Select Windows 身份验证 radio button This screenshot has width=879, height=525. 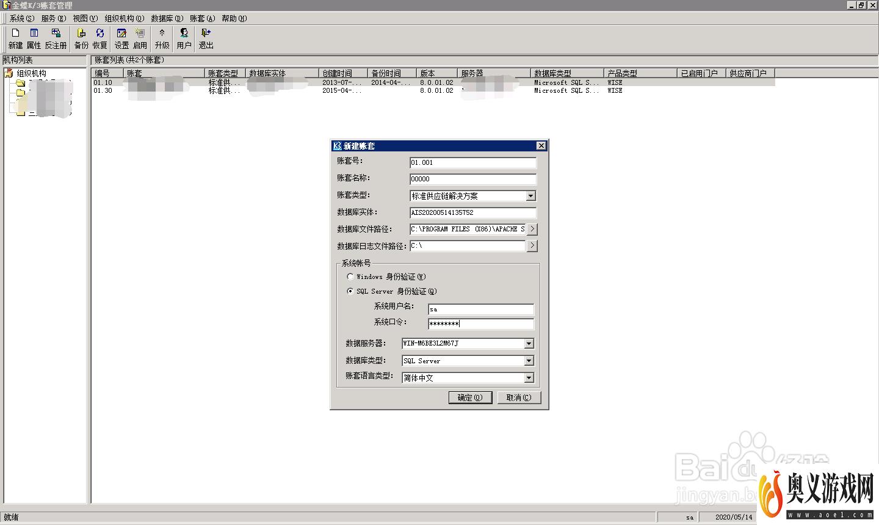tap(350, 277)
